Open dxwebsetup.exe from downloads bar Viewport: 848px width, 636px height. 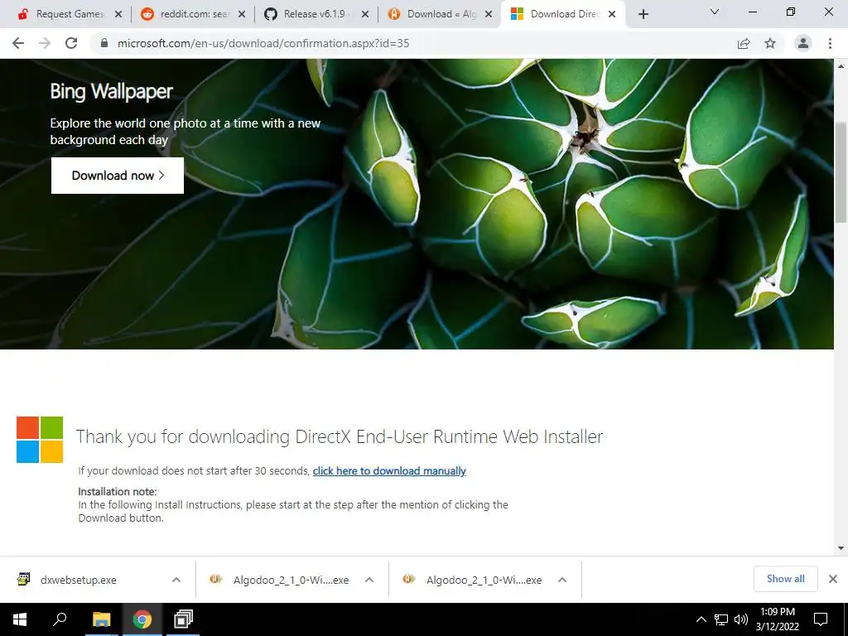pyautogui.click(x=79, y=580)
